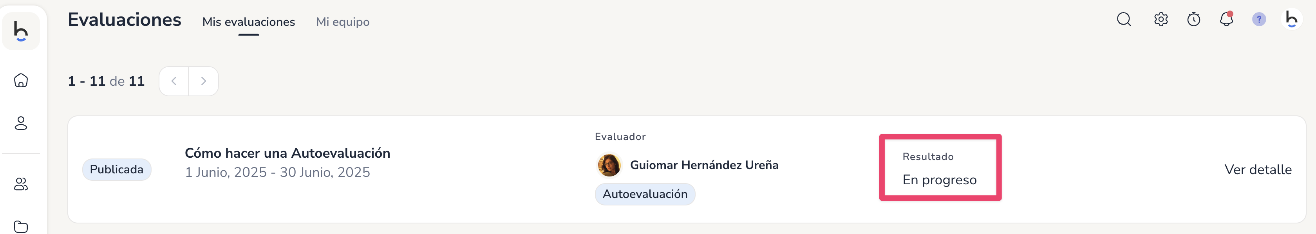This screenshot has width=1316, height=234.
Task: Open the team people icon in sidebar
Action: (x=21, y=184)
